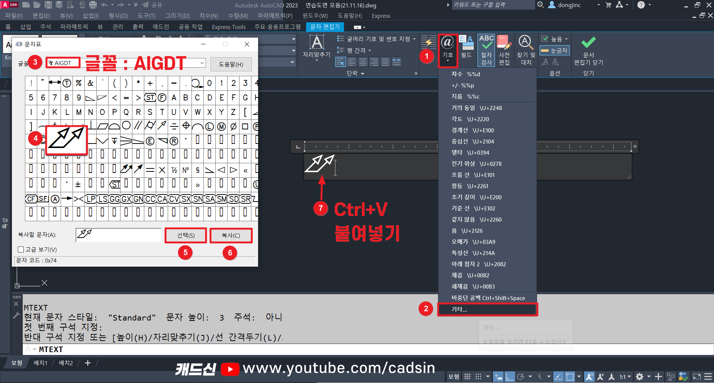
Task: Toggle Polar tracking in status bar
Action: 521,377
